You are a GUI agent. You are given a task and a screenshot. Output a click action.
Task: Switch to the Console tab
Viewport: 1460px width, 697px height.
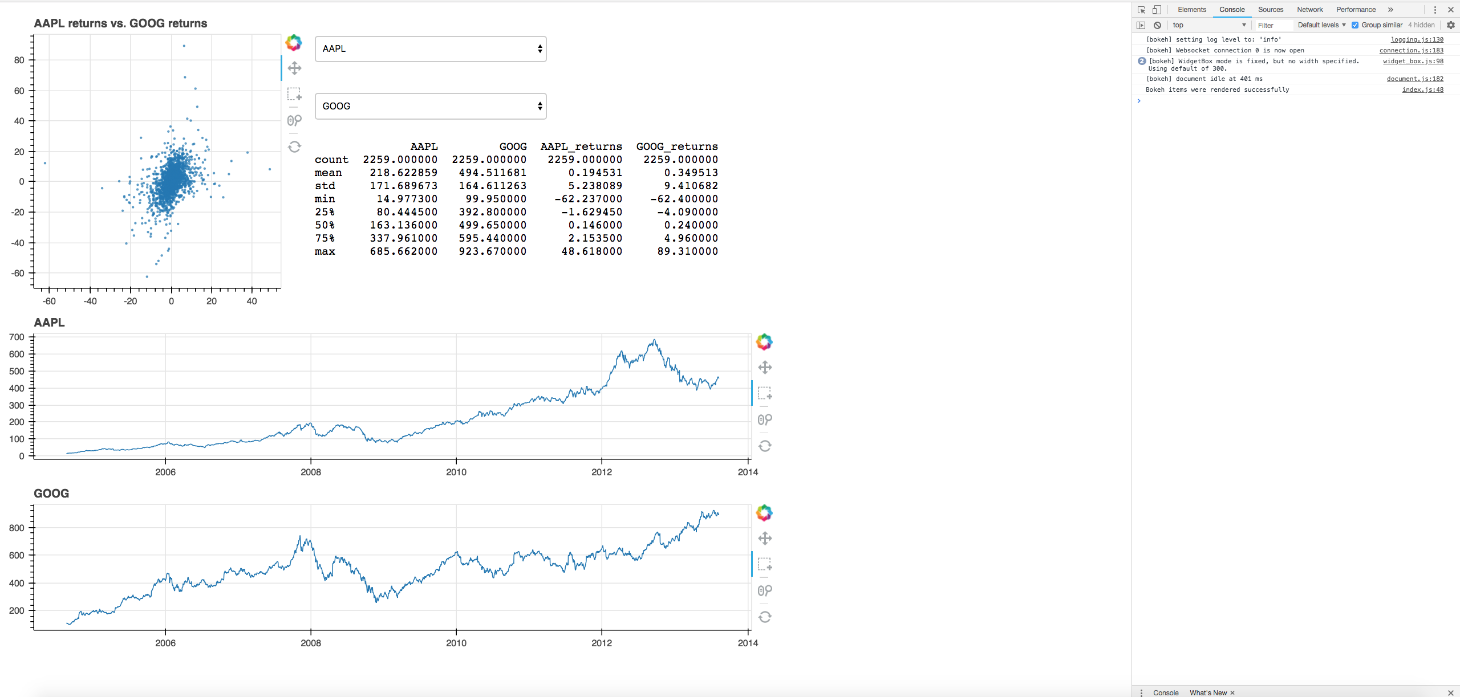(x=1232, y=10)
